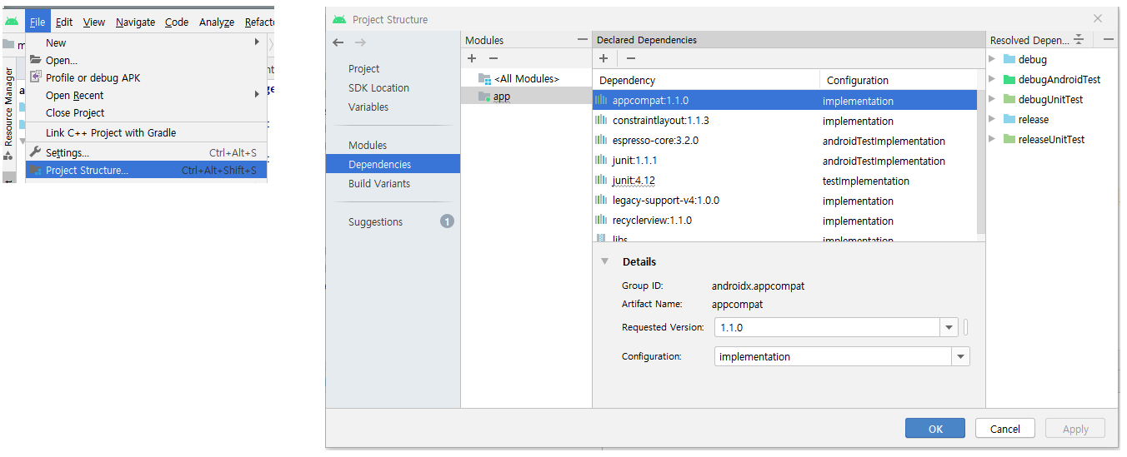Choose Project Structure menu entry
The image size is (1127, 457).
tap(147, 170)
